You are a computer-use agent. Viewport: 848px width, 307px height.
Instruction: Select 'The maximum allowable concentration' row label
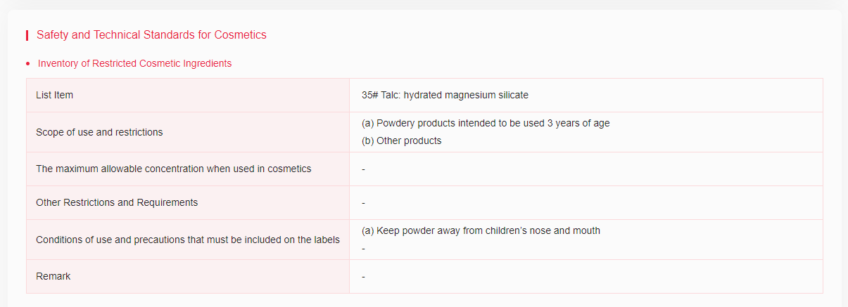click(x=173, y=169)
